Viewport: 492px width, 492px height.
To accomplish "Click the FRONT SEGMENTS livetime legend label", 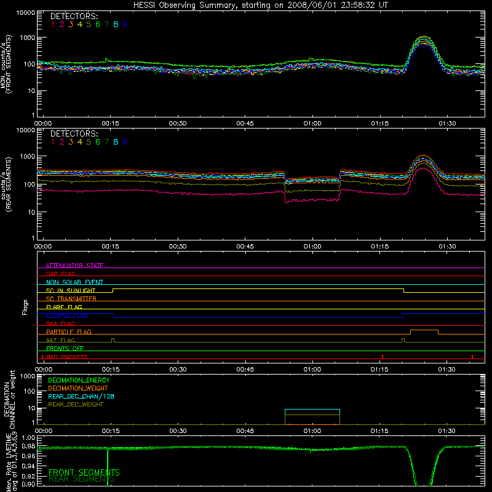I will [84, 472].
